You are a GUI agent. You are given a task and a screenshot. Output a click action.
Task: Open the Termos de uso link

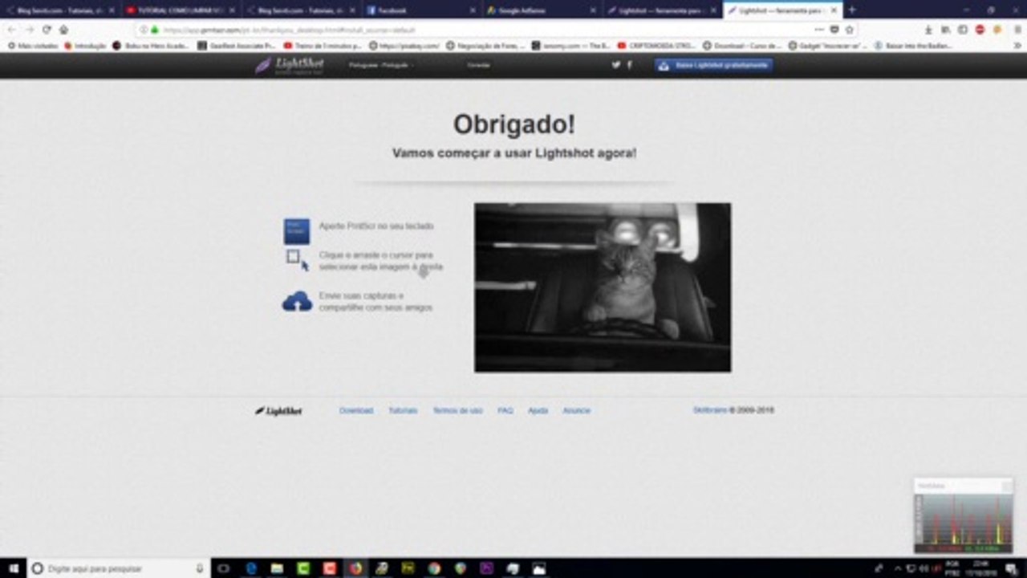[457, 410]
